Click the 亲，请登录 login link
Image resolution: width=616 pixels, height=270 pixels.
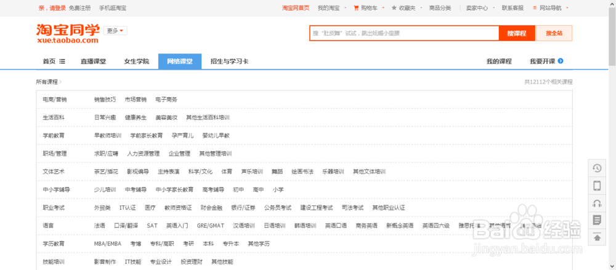pos(52,8)
